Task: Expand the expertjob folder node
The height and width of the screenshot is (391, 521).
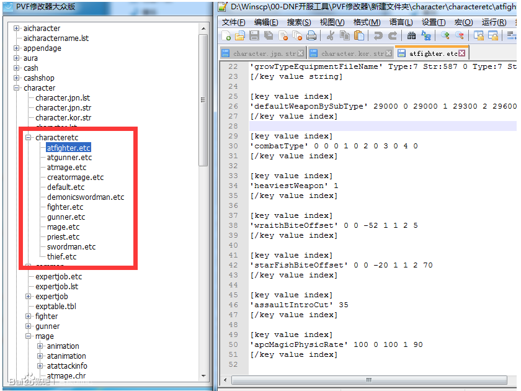Action: pyautogui.click(x=29, y=297)
